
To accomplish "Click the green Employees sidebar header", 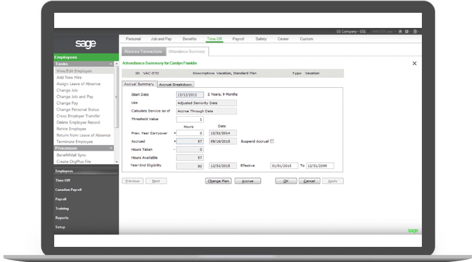I will (86, 57).
